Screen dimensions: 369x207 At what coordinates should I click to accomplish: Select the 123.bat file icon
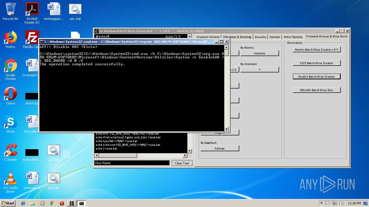[53, 152]
